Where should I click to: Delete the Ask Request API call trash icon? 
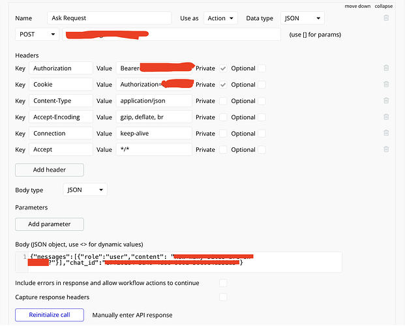(x=386, y=18)
